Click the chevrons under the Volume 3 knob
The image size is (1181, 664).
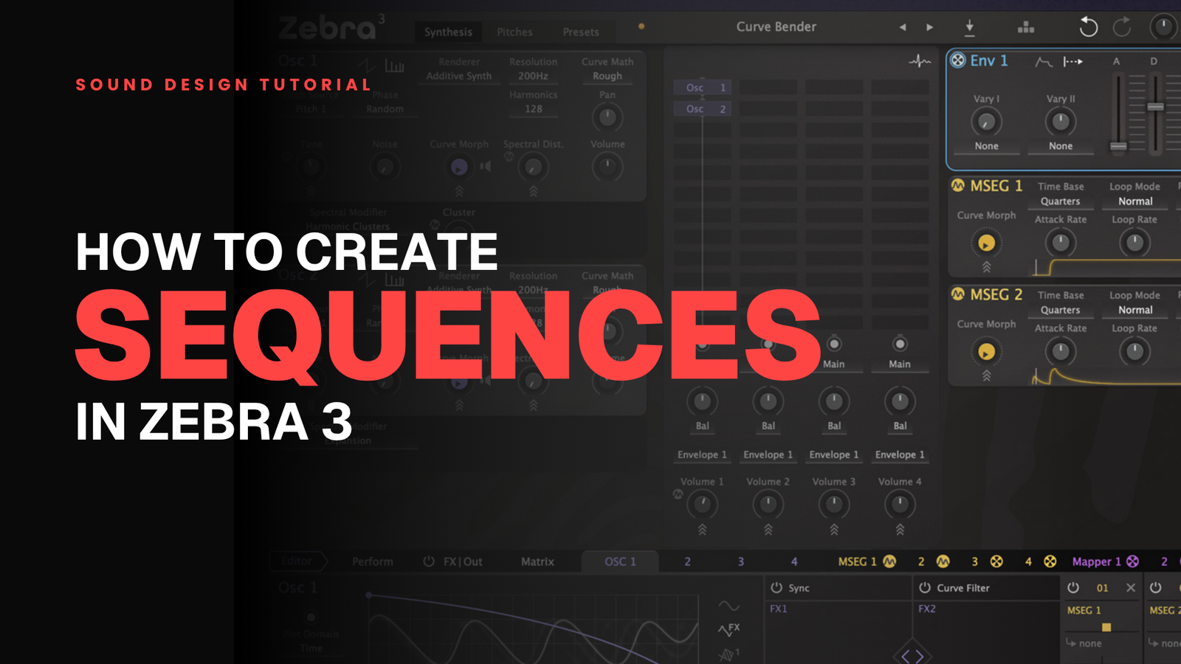click(x=834, y=530)
